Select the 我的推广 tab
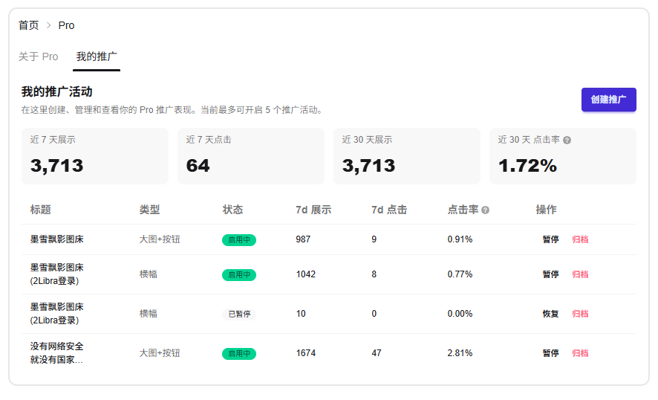The image size is (658, 400). coord(97,57)
